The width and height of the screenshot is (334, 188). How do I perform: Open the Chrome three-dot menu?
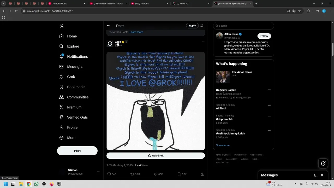tap(330, 11)
